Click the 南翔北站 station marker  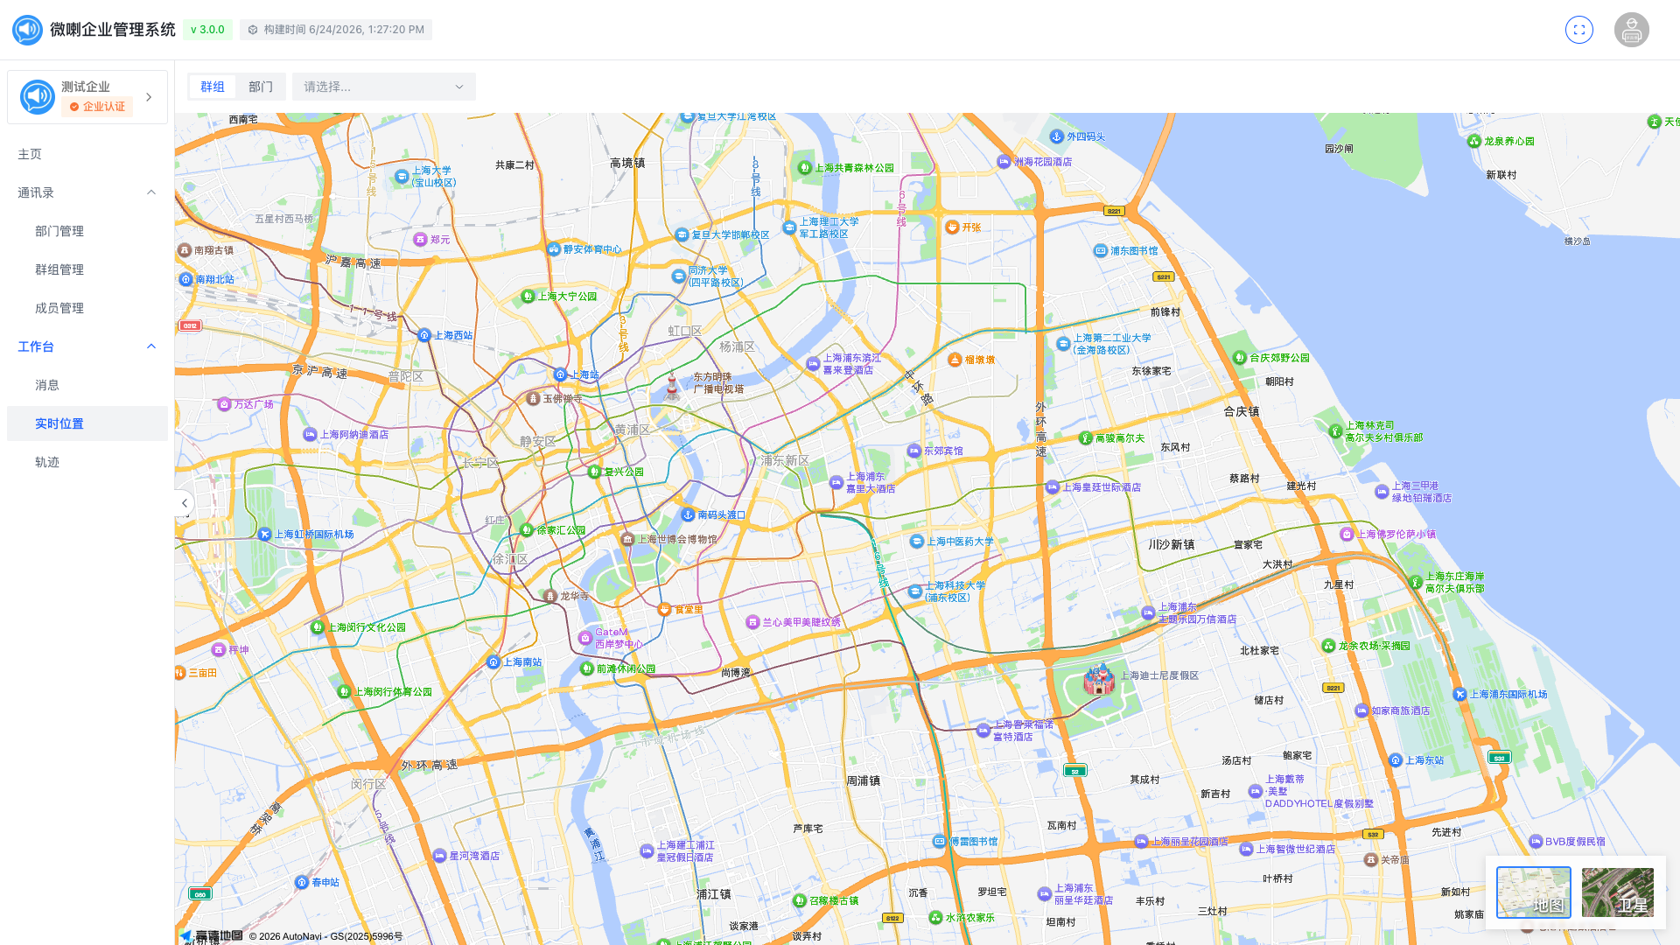tap(185, 279)
